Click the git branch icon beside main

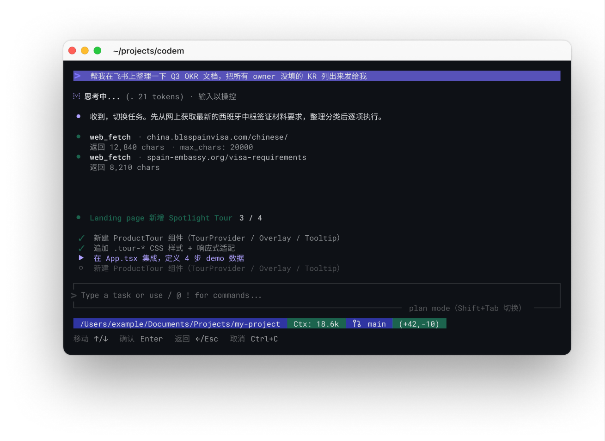[357, 324]
